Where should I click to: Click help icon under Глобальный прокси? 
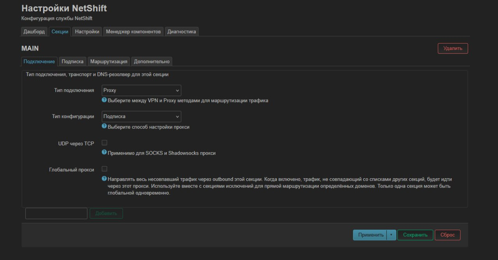click(104, 179)
